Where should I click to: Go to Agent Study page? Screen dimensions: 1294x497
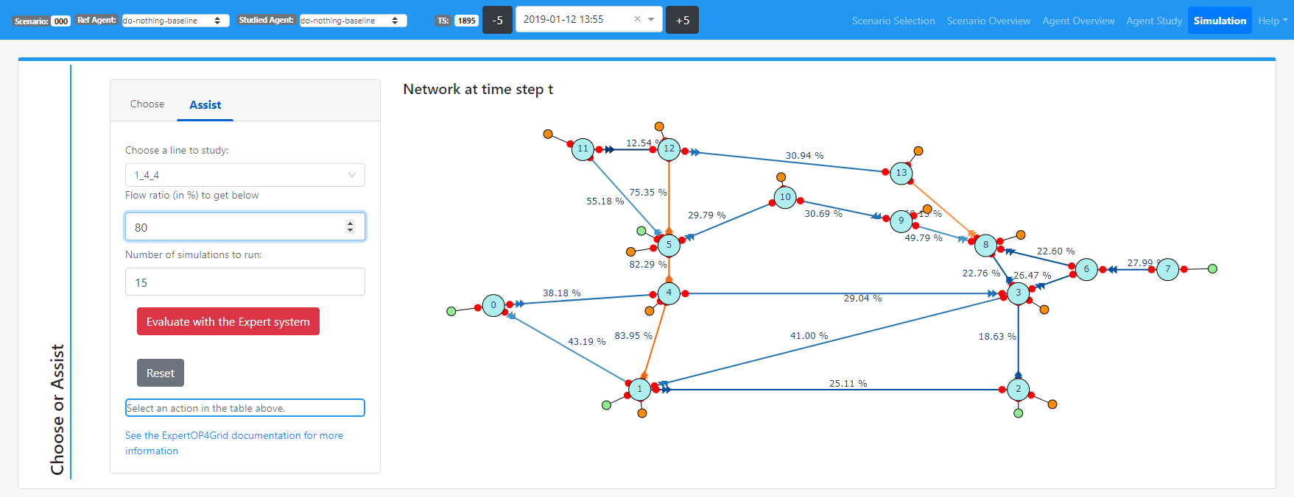(1154, 21)
